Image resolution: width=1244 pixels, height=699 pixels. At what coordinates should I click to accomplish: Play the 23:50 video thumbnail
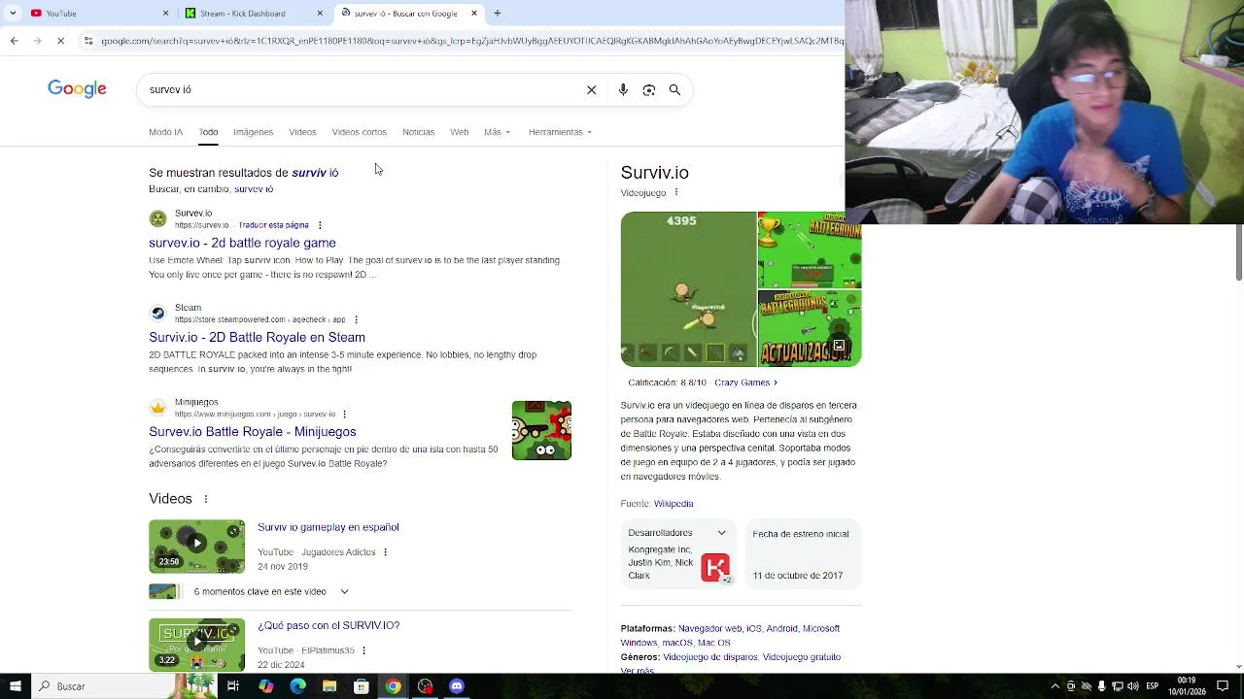click(196, 546)
